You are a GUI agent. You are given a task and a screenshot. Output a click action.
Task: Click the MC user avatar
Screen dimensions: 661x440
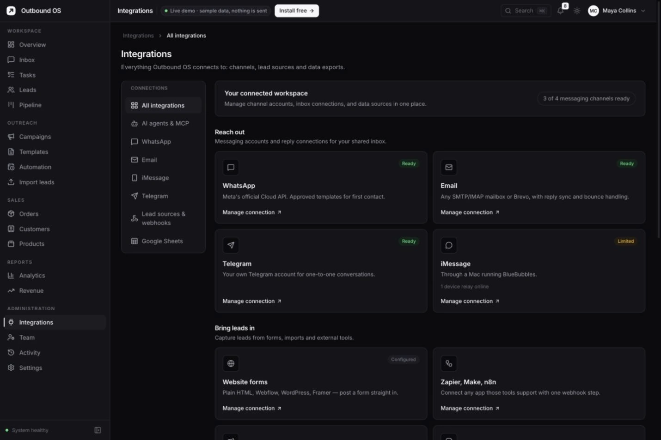pos(594,11)
